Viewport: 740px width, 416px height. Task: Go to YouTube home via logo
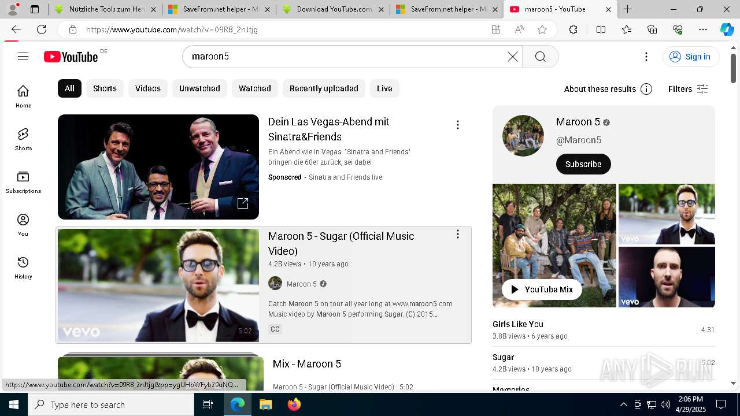point(71,57)
